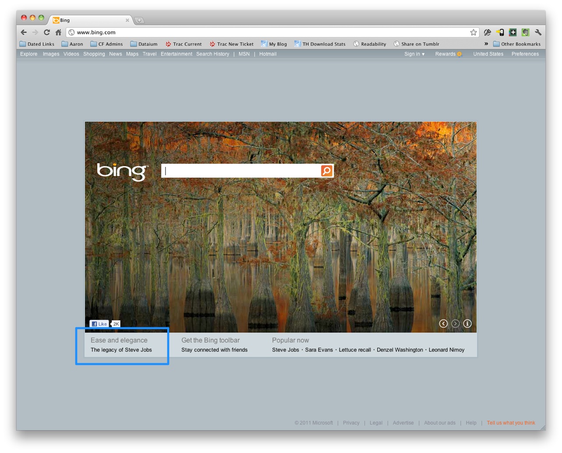
Task: Go to Images in the Bing navigation
Action: pos(51,54)
